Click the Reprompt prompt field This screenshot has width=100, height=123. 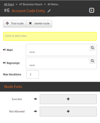point(61,63)
